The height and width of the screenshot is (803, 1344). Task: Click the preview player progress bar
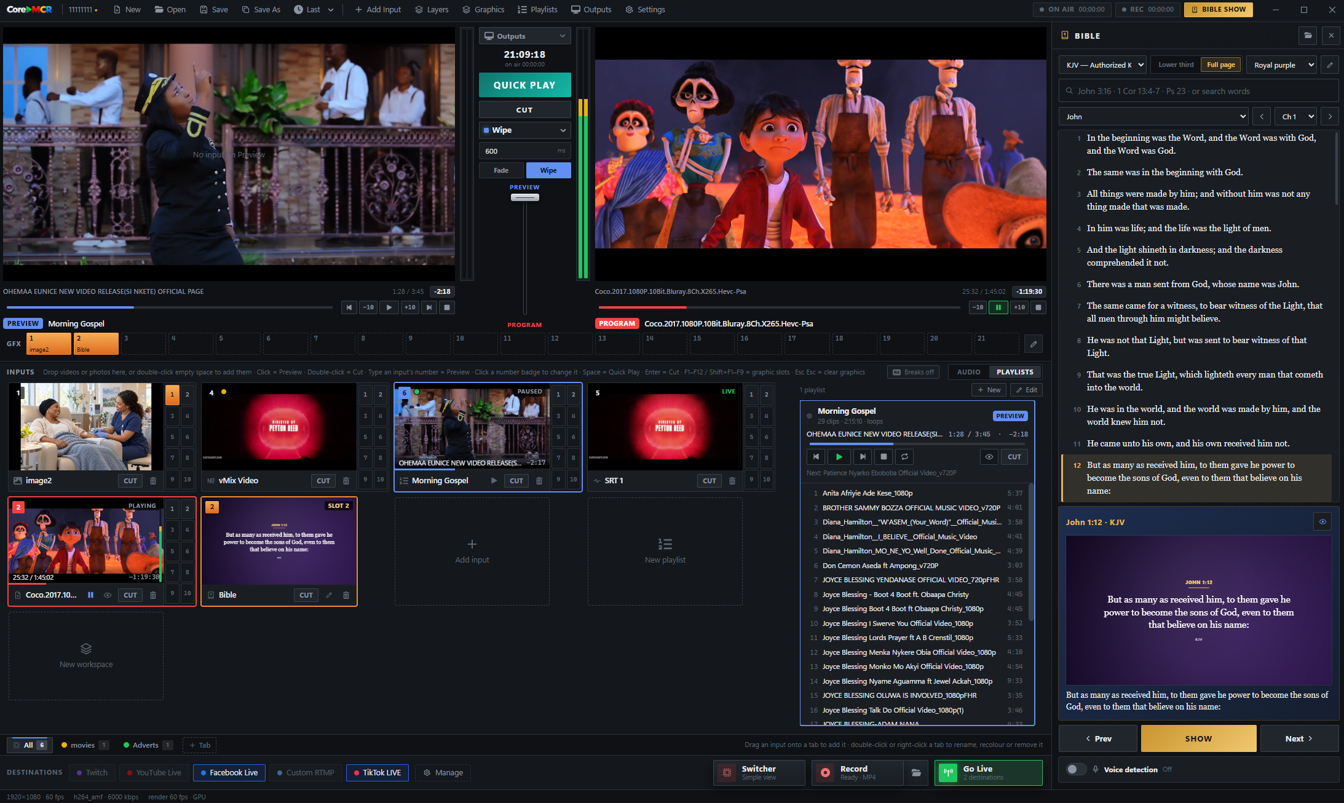pos(169,307)
